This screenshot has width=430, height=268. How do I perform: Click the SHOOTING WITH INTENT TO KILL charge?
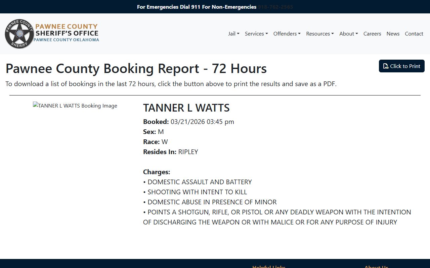click(195, 192)
